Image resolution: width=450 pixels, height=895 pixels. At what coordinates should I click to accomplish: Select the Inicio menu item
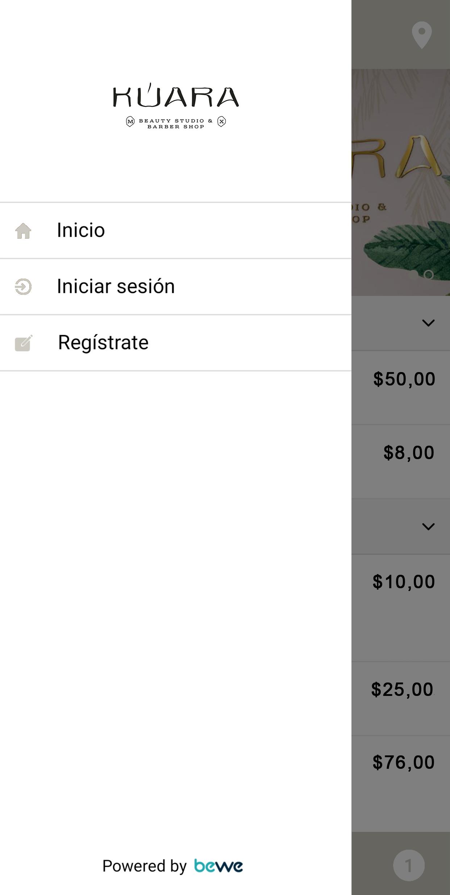pos(176,231)
